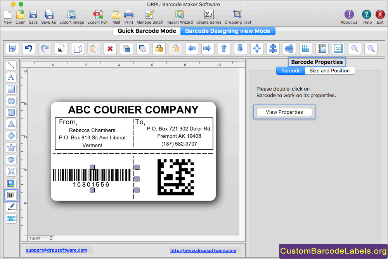Select the Text tool
The image size is (388, 259).
11,77
